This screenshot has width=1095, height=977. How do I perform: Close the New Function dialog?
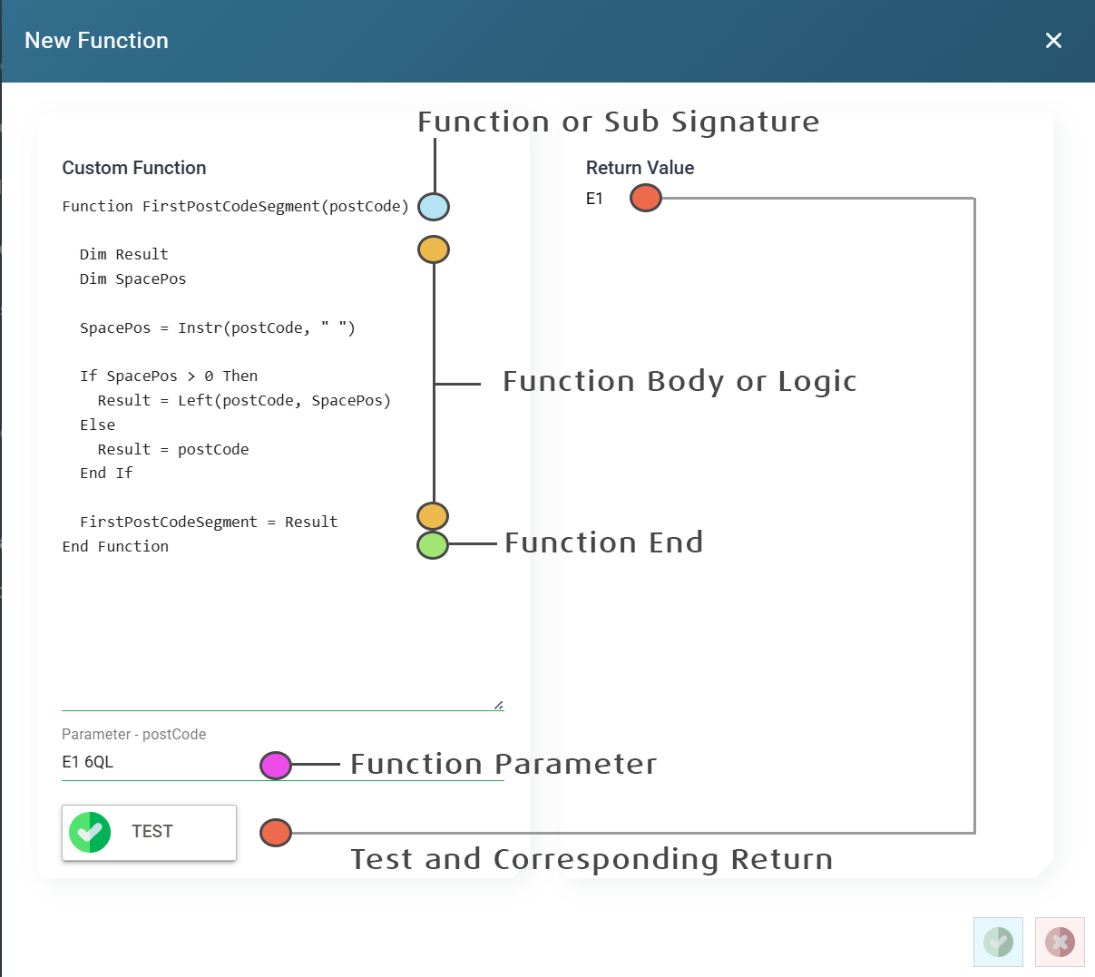[1053, 41]
